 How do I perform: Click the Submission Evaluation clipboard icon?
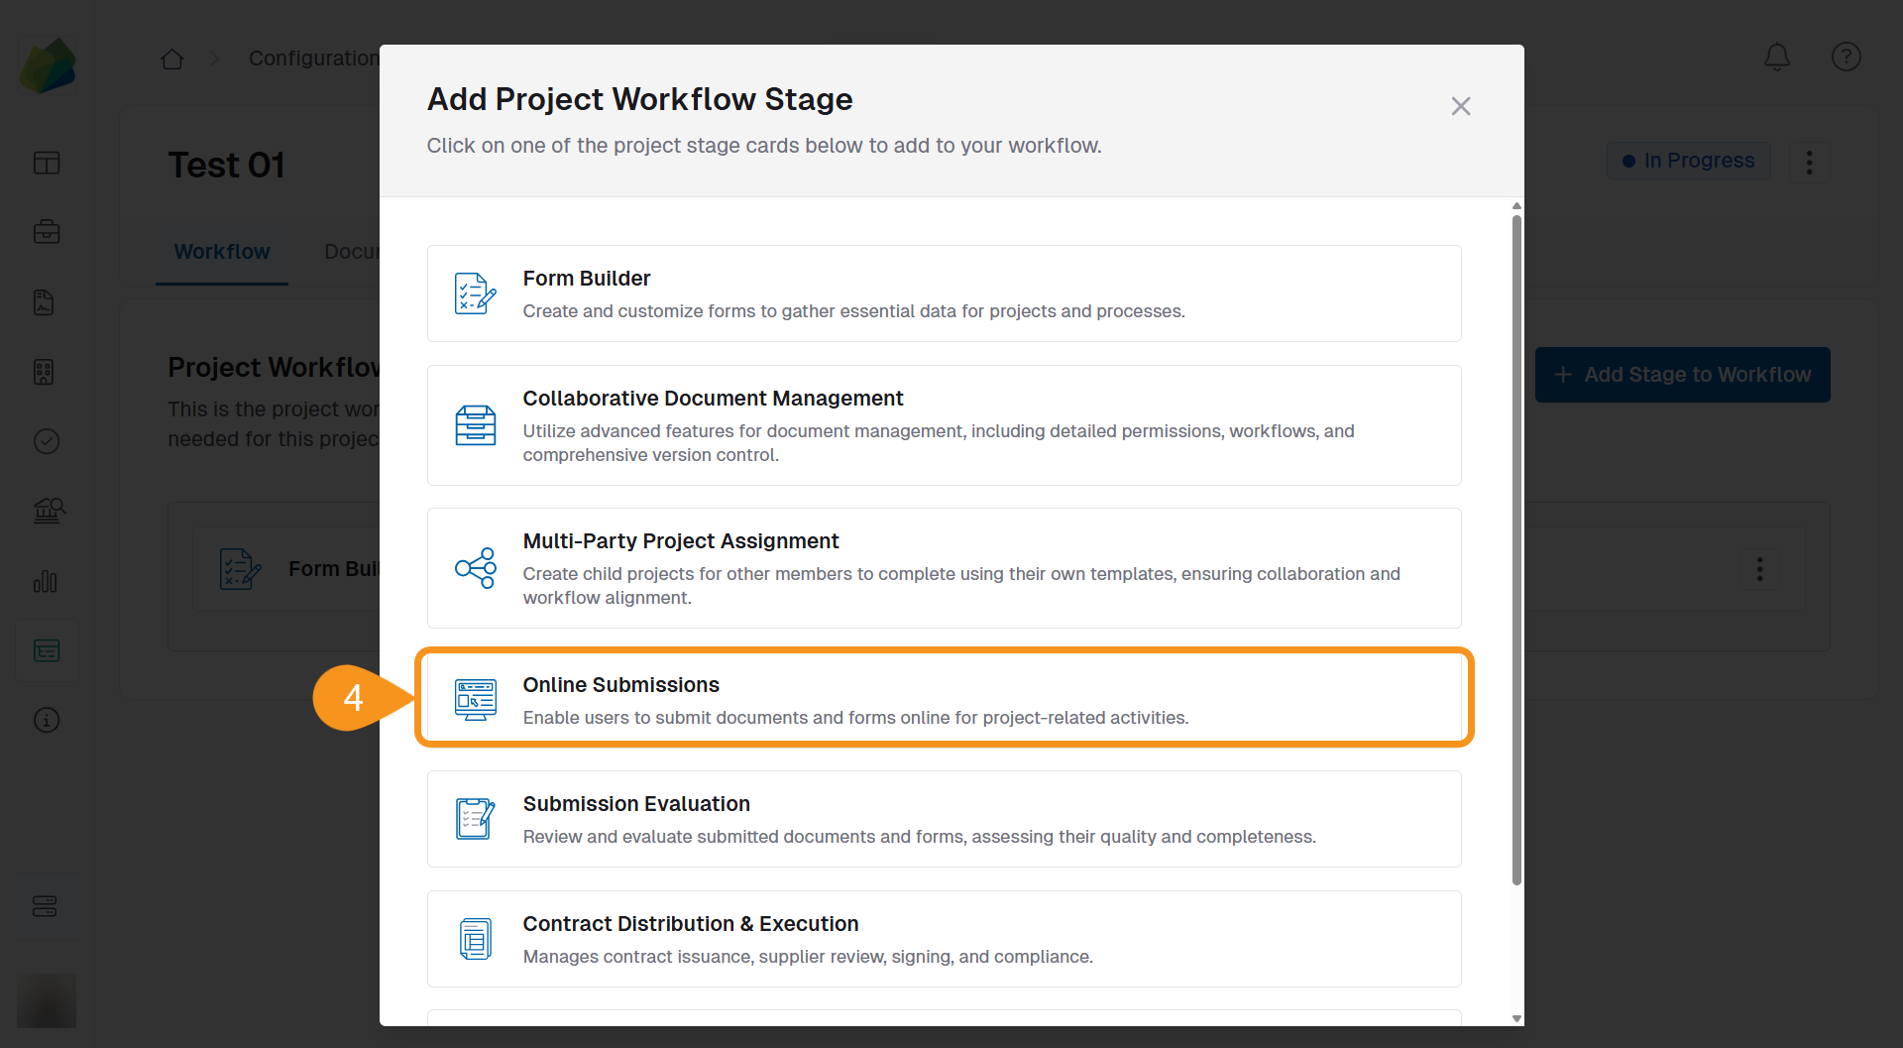(475, 819)
